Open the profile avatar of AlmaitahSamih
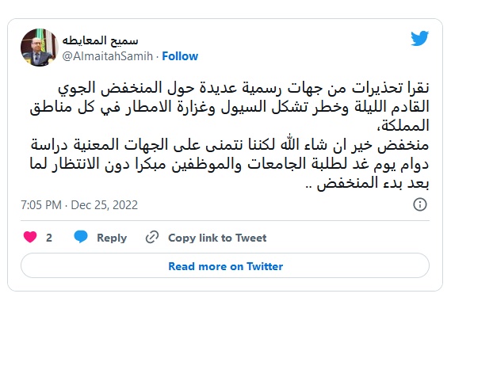493x366 pixels. (x=40, y=48)
